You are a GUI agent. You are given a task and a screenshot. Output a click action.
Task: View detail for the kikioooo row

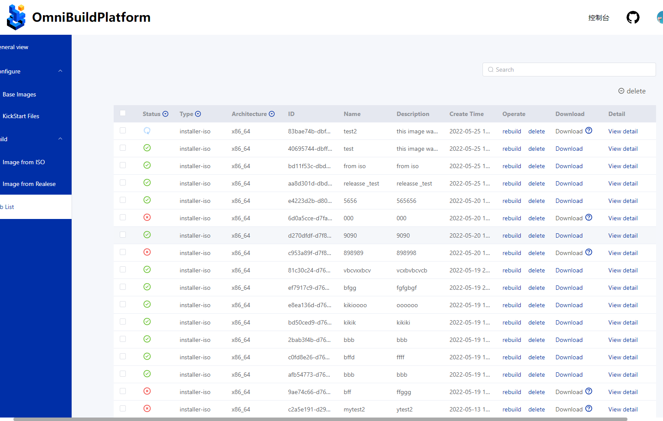(623, 305)
